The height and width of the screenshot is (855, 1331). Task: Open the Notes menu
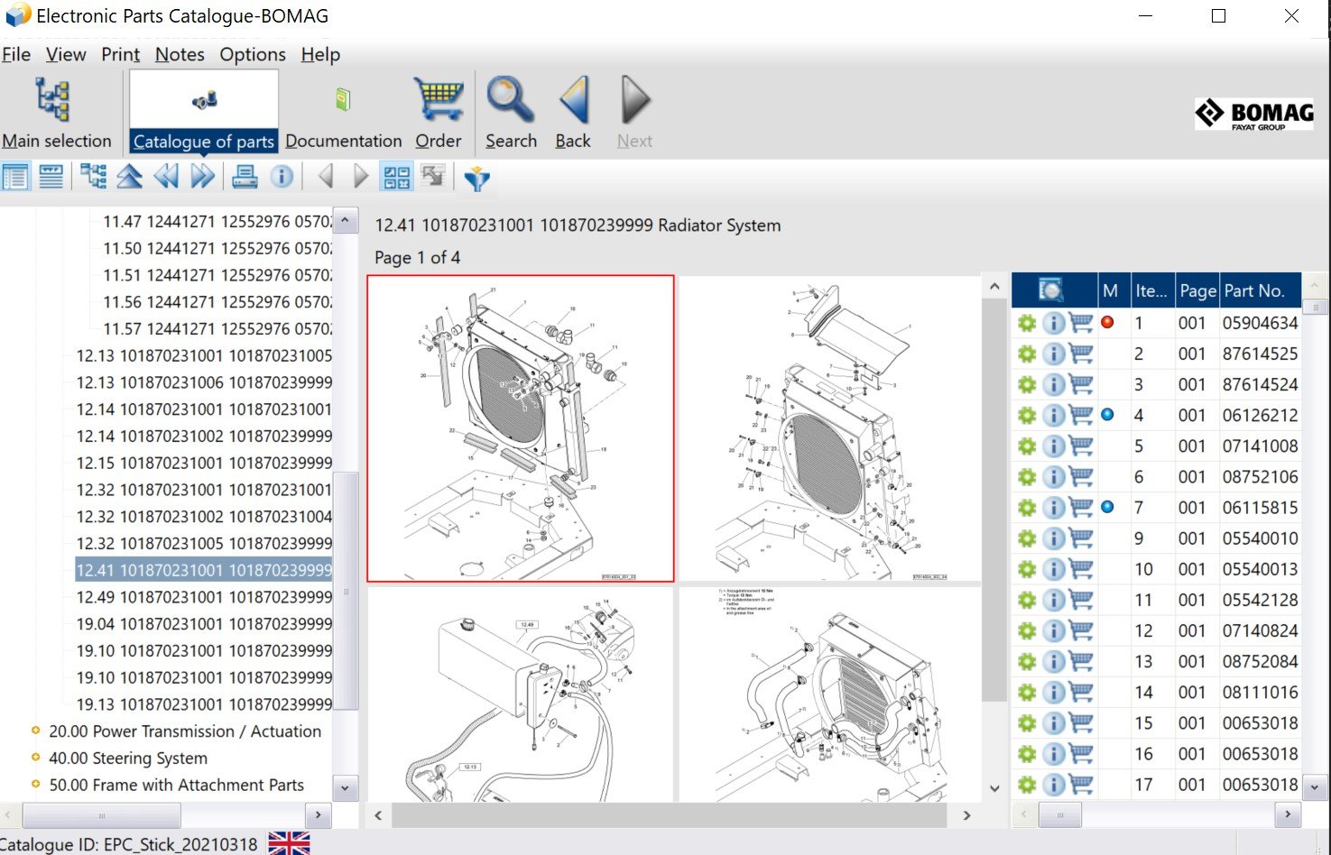click(x=180, y=54)
